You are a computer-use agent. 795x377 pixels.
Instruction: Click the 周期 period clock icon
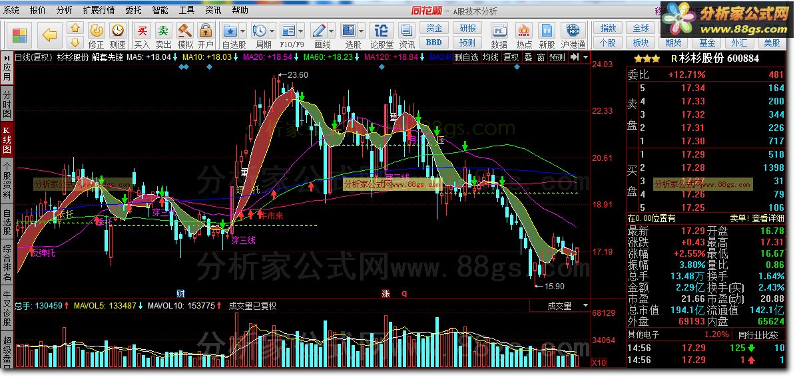point(260,31)
